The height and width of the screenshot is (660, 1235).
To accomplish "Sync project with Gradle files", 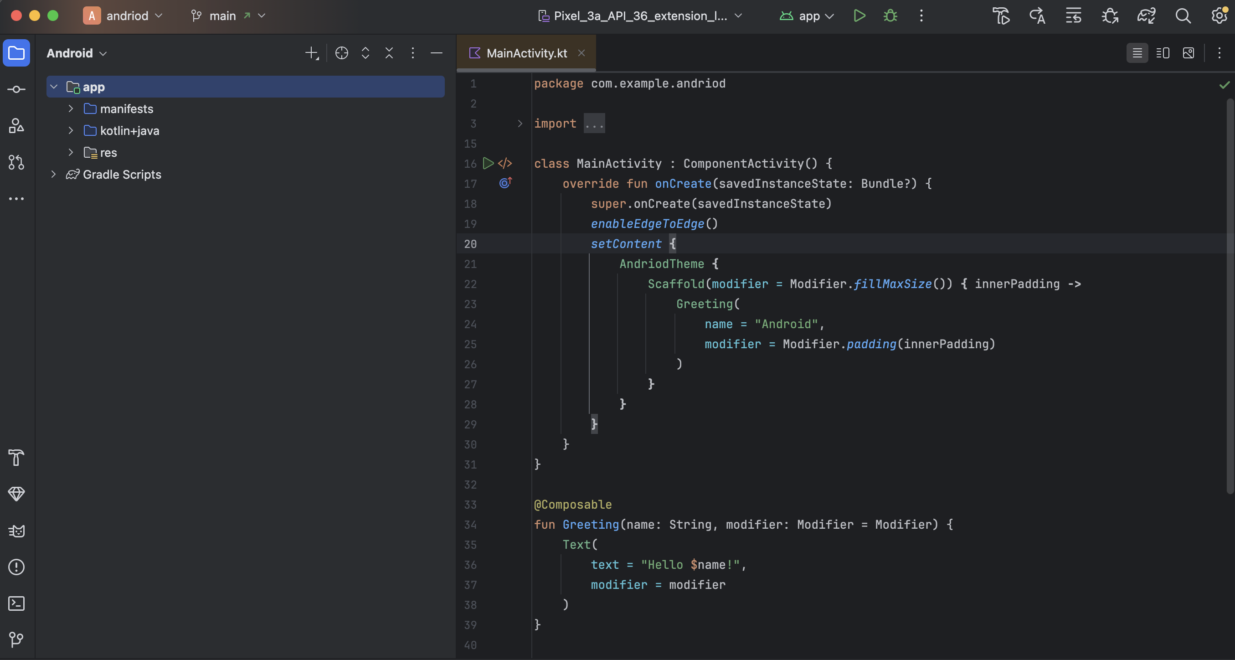I will tap(1146, 16).
